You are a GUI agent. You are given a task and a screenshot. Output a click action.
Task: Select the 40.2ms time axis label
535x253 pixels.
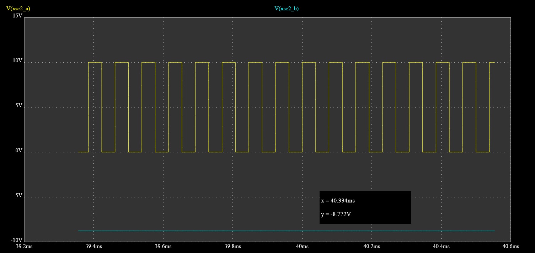click(x=371, y=246)
